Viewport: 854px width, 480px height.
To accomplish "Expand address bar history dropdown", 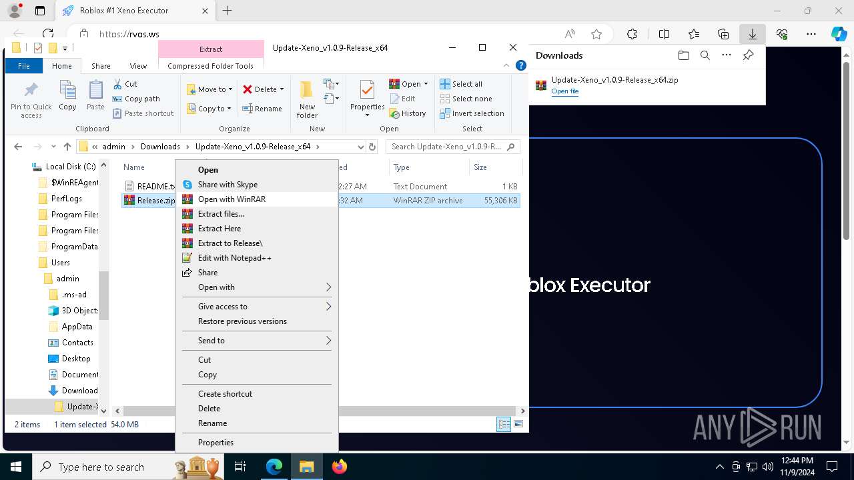I will 361,147.
